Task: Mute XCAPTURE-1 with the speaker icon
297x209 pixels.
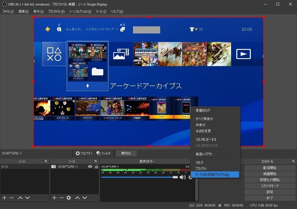Action: (x=182, y=177)
